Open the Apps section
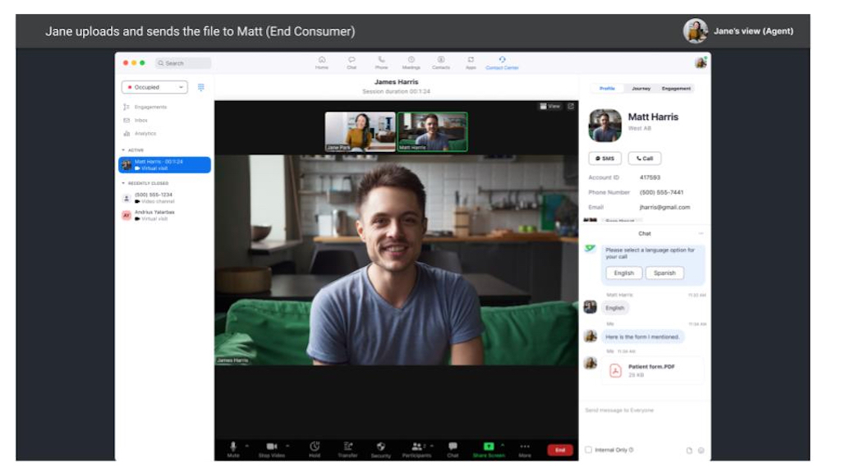841x473 pixels. pyautogui.click(x=471, y=62)
